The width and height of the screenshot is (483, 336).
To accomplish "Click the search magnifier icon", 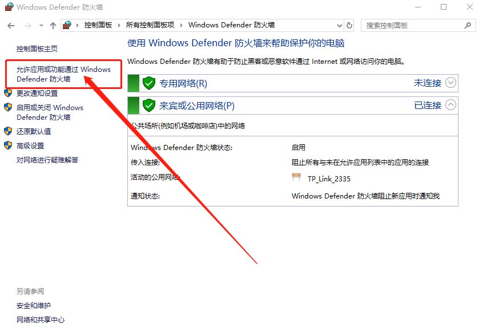I will (x=468, y=25).
